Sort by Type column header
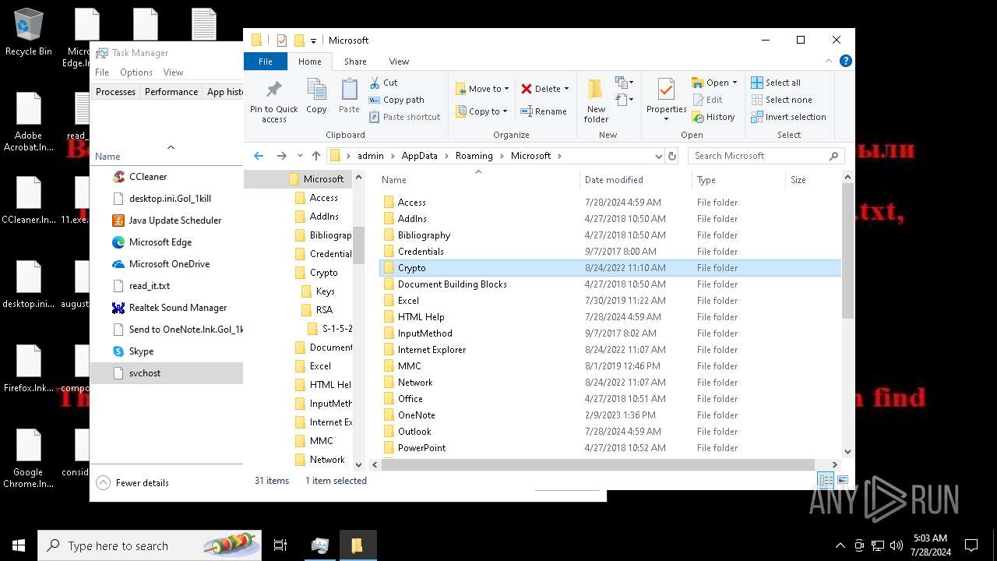The width and height of the screenshot is (997, 561). click(738, 180)
